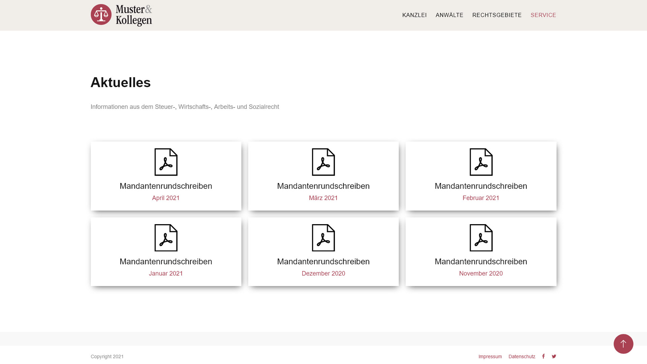Open Mandantenrundschreiben title above Januar 2021
This screenshot has width=647, height=364.
166,262
